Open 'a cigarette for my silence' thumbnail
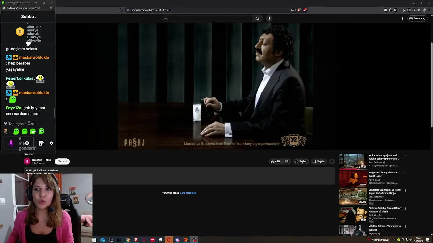The image size is (433, 243). click(353, 179)
